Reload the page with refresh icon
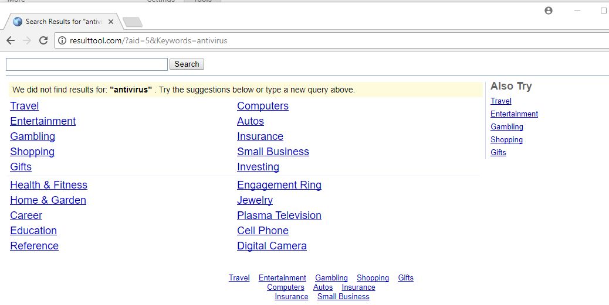 pos(43,40)
